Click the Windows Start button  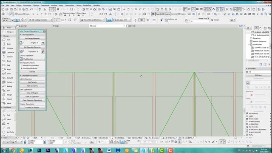click(4, 150)
